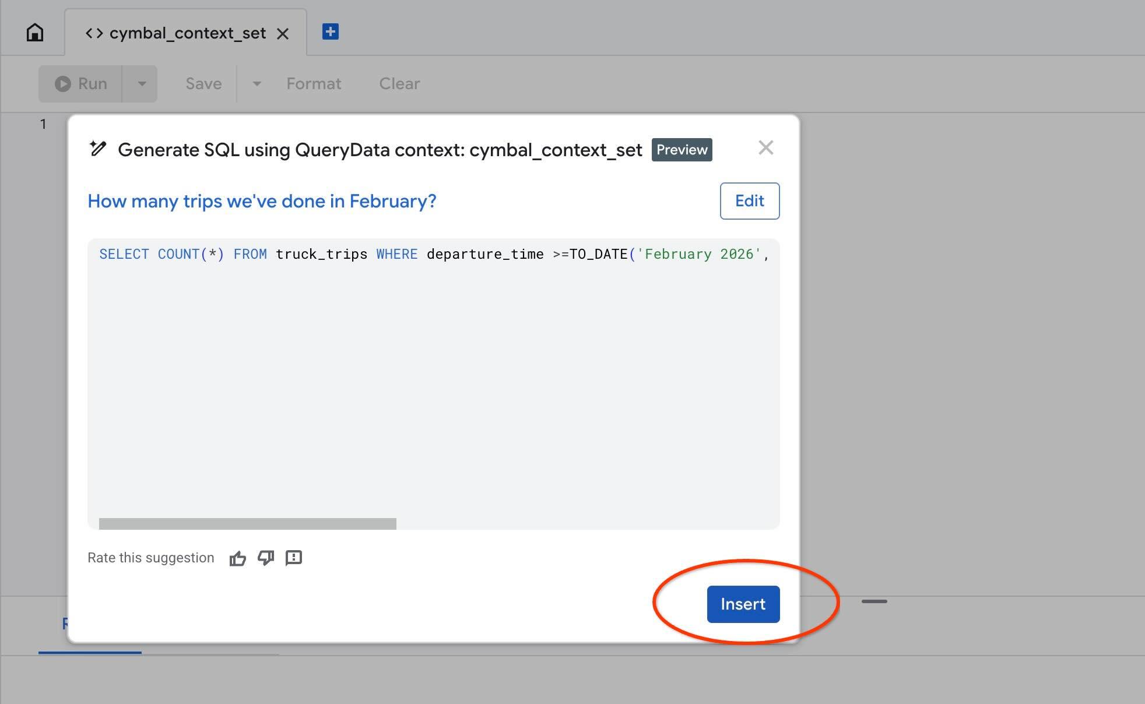Insert the generated SQL
This screenshot has height=704, width=1145.
click(x=743, y=604)
